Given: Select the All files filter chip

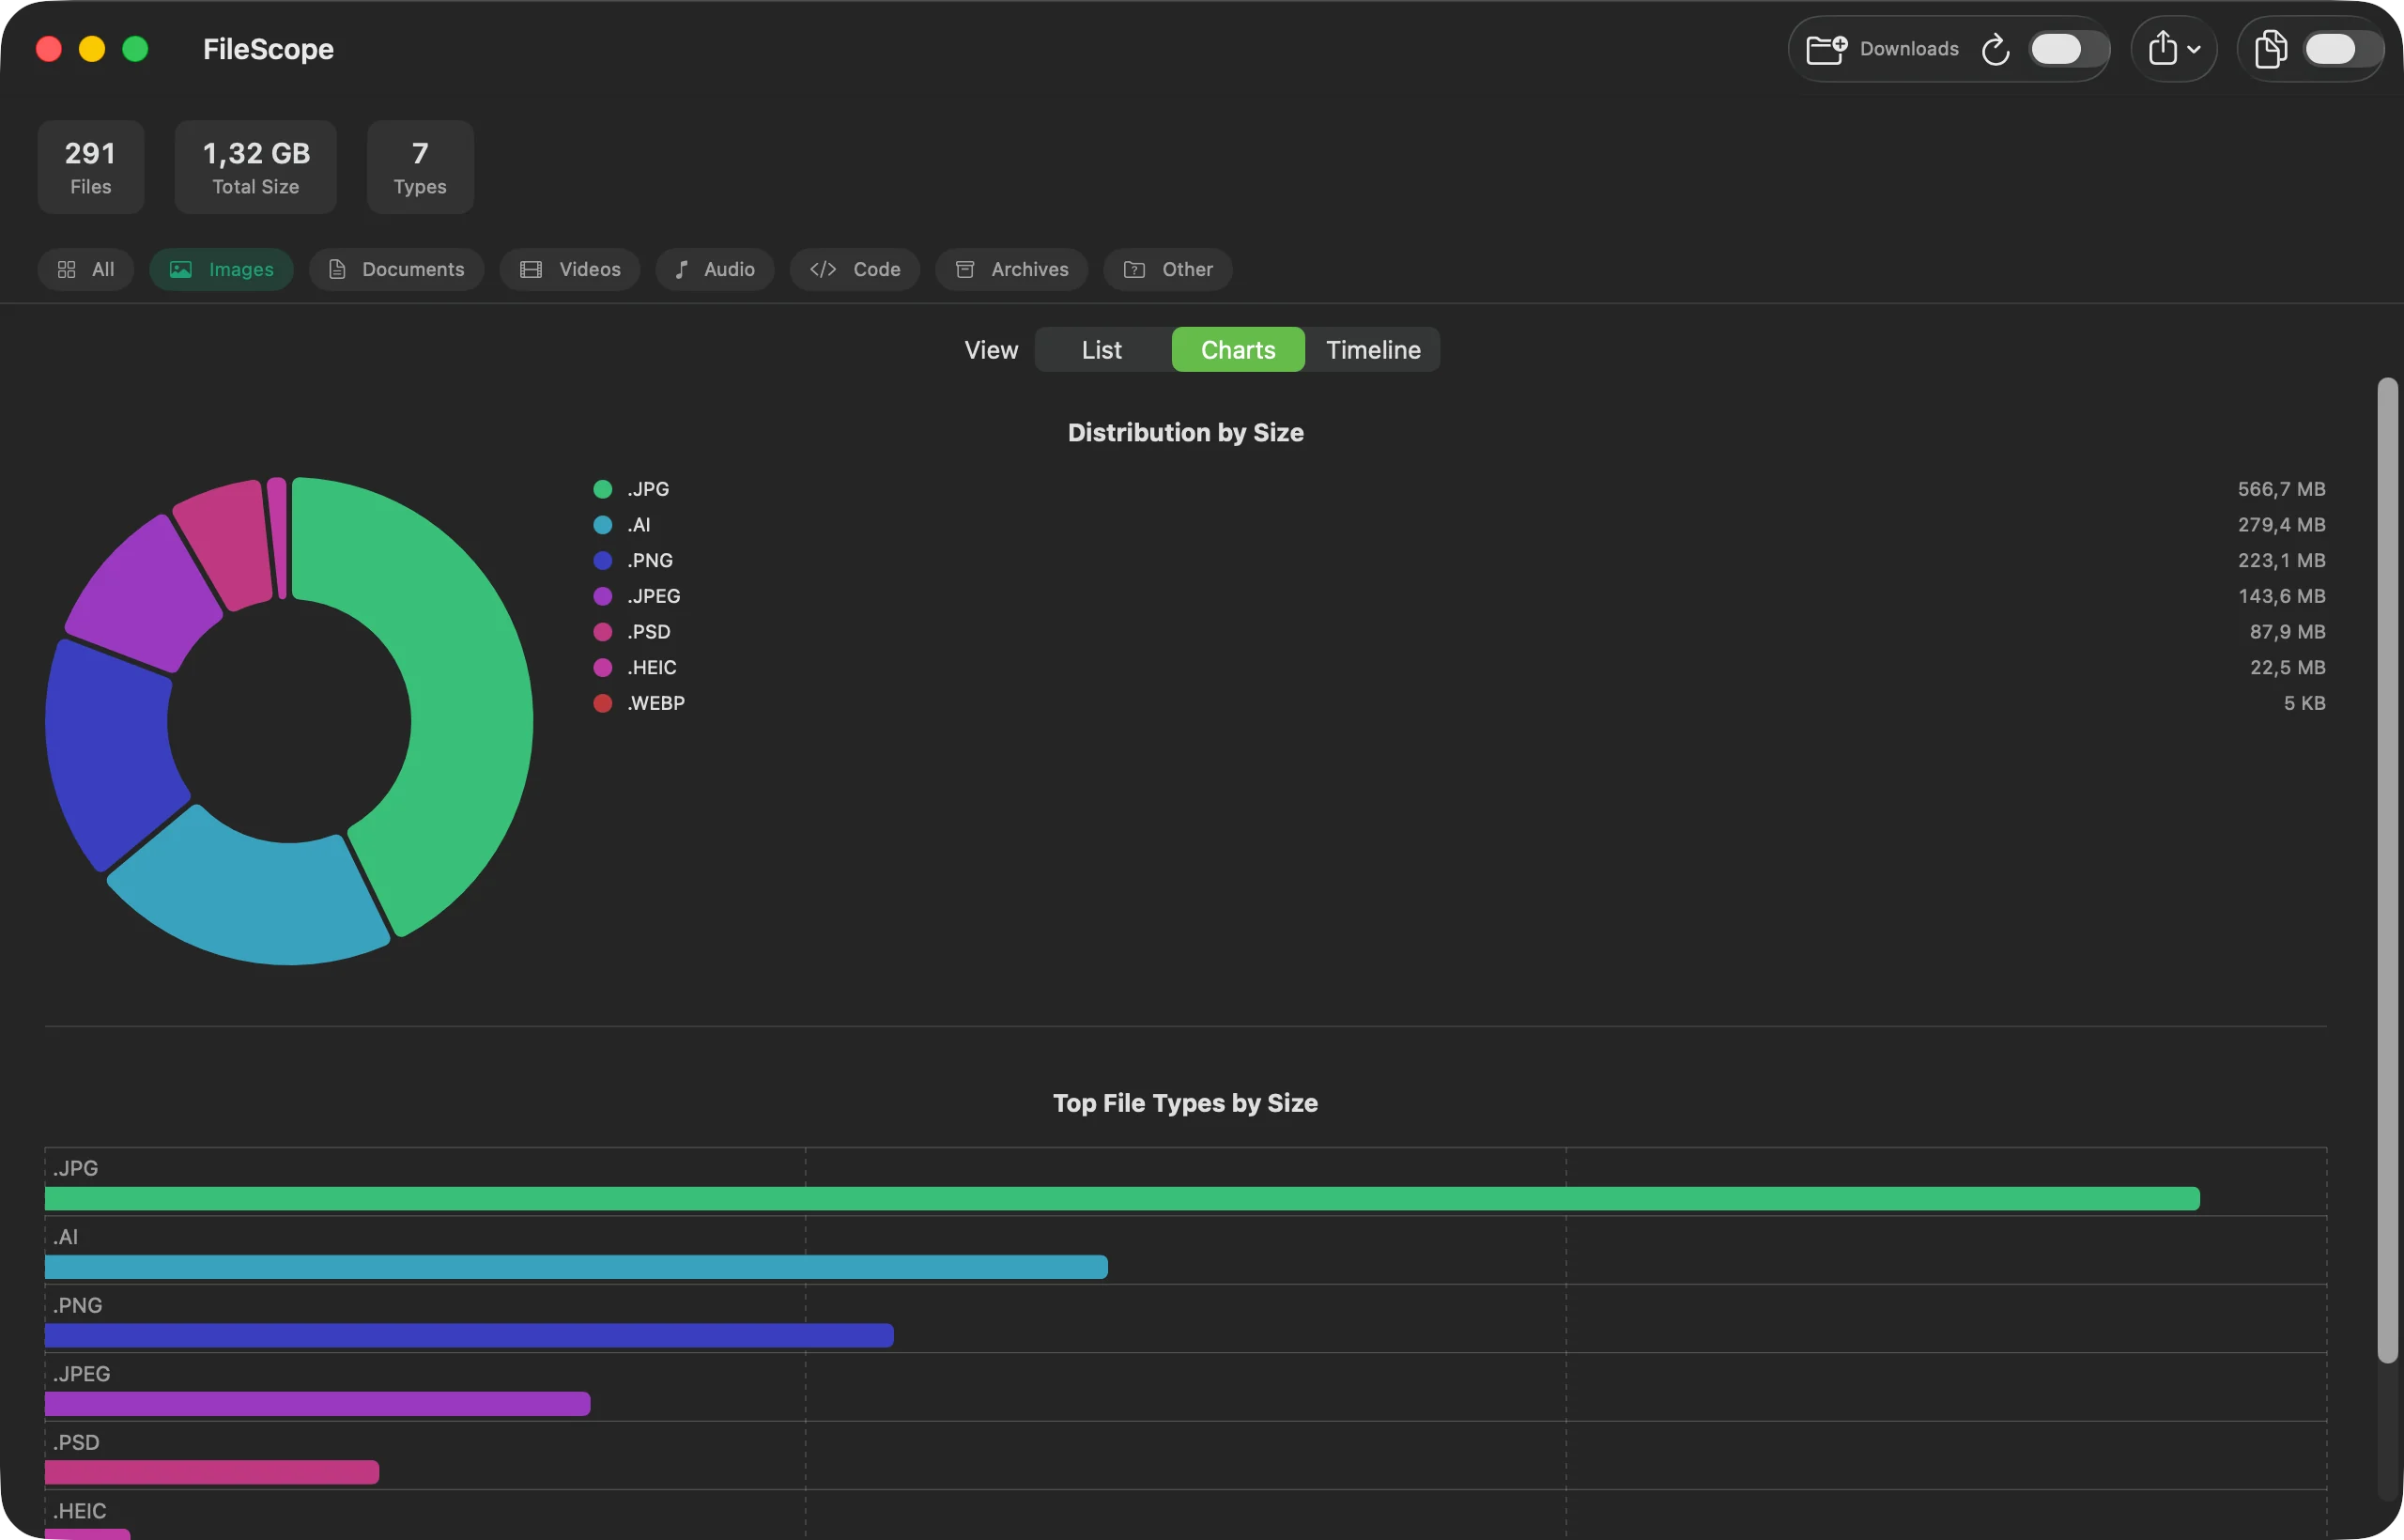Looking at the screenshot, I should [86, 269].
